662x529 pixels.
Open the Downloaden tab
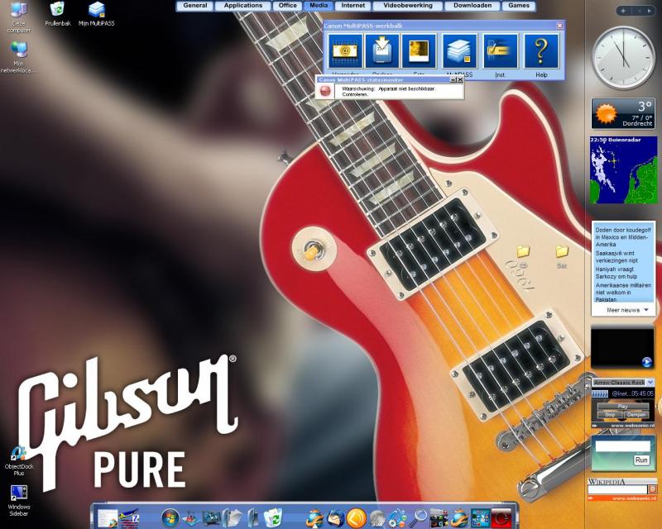(x=473, y=6)
